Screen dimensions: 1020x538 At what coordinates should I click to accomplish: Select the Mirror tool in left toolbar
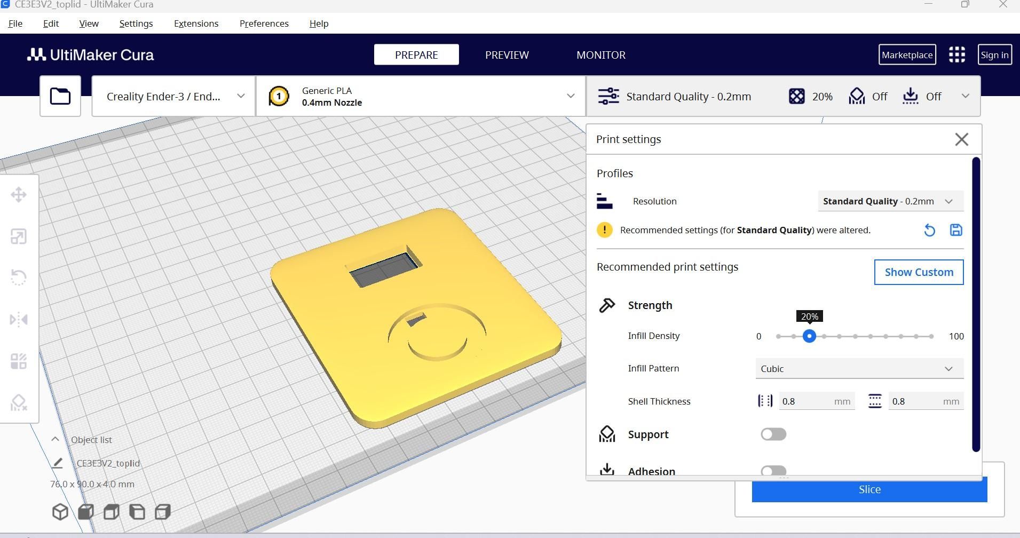coord(19,320)
